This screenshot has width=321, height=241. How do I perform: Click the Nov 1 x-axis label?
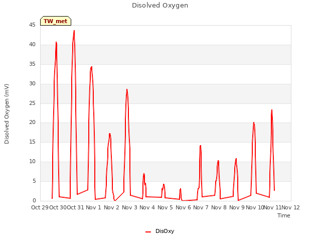pyautogui.click(x=94, y=207)
